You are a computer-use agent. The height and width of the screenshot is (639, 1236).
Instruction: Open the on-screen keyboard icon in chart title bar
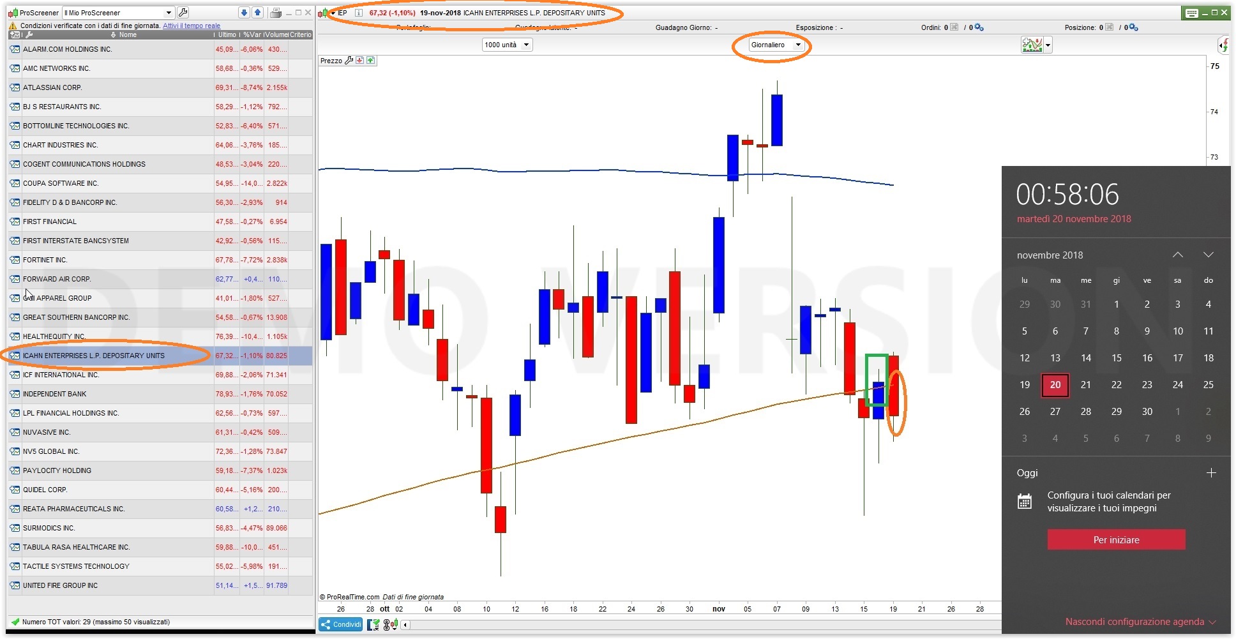1191,13
